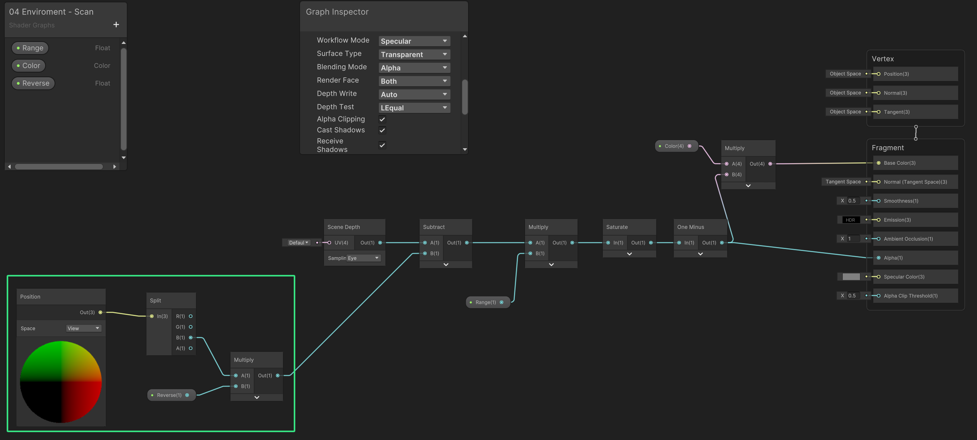Click the One Minus Out(1) output port
This screenshot has height=440, width=977.
tap(722, 243)
